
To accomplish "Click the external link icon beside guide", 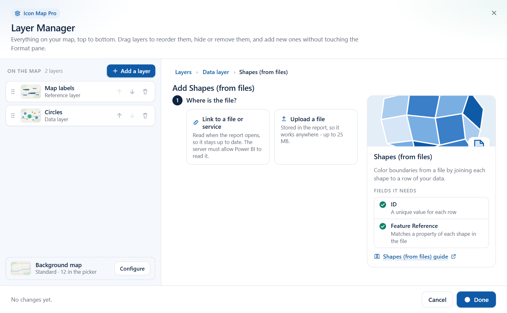I will [x=453, y=256].
